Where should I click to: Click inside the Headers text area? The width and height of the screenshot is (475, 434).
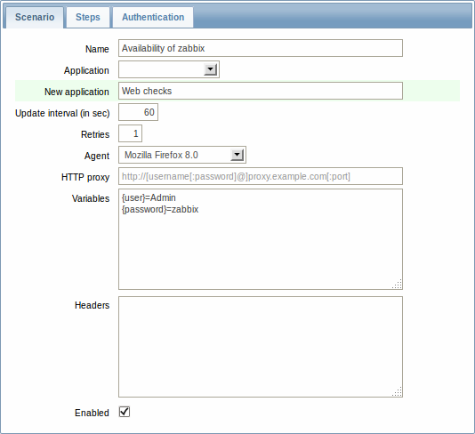tap(261, 347)
